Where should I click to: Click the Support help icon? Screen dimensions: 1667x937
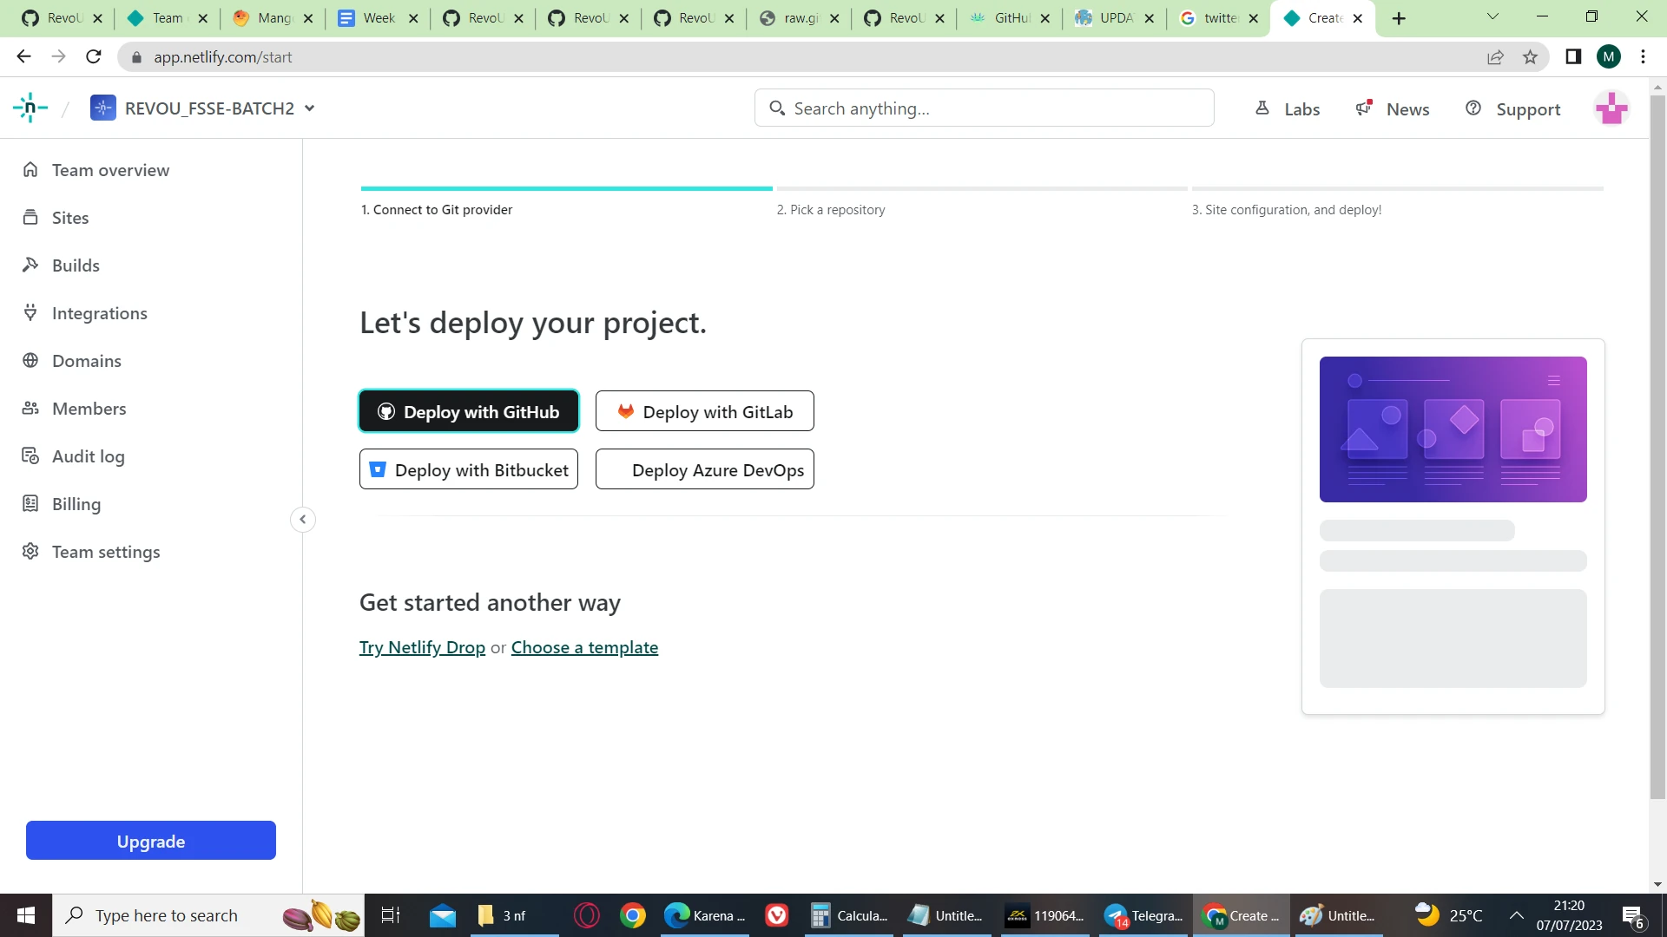(x=1473, y=108)
